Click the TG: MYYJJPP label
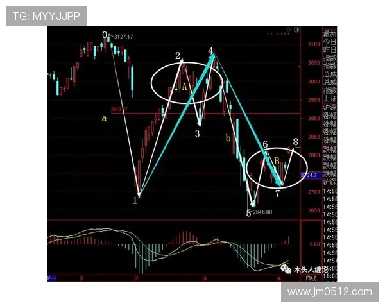The image size is (385, 308). click(47, 16)
